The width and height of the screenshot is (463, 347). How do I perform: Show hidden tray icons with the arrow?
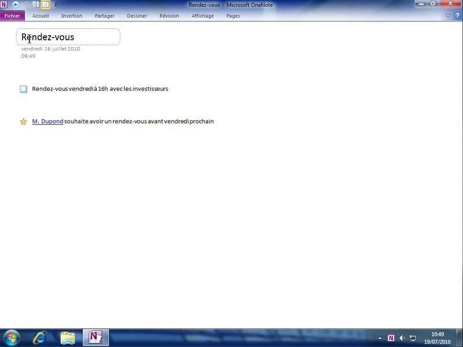pyautogui.click(x=380, y=338)
